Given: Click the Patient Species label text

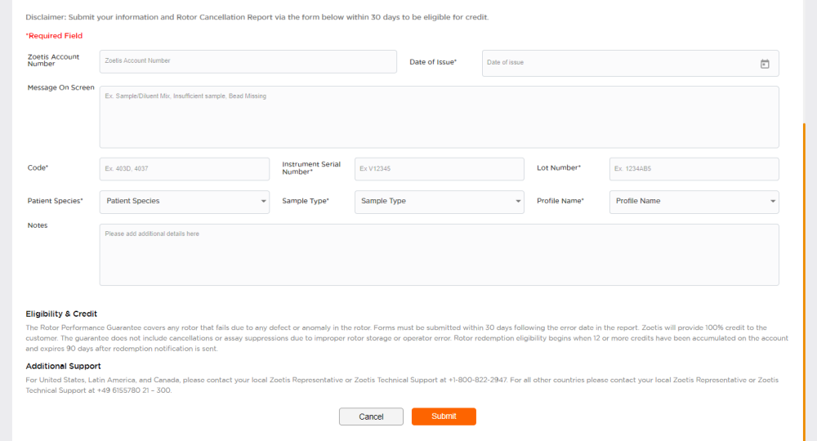Looking at the screenshot, I should click(x=56, y=201).
